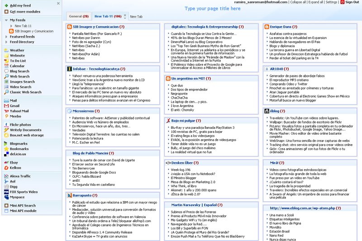This screenshot has width=362, height=241.
Task: Open the Mail sidebar item
Action: tap(13, 100)
